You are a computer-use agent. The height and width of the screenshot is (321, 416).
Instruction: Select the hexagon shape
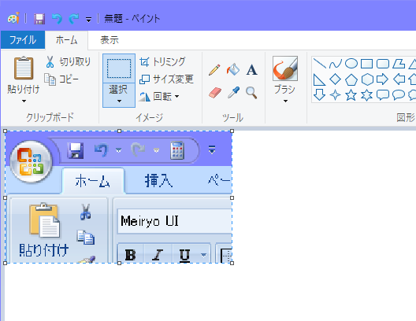point(367,79)
